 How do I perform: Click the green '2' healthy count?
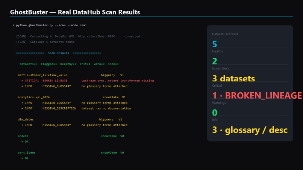(x=215, y=61)
